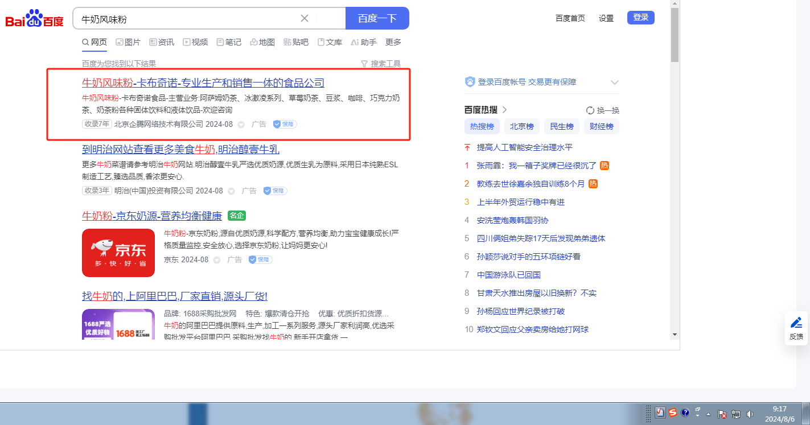Expand the arrow after 明治(中国)投资有限公司 2024-08
The height and width of the screenshot is (425, 810).
231,191
